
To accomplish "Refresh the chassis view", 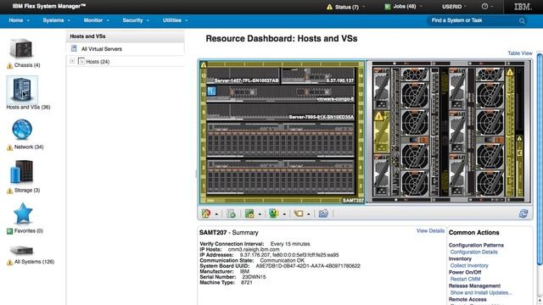I will point(523,213).
